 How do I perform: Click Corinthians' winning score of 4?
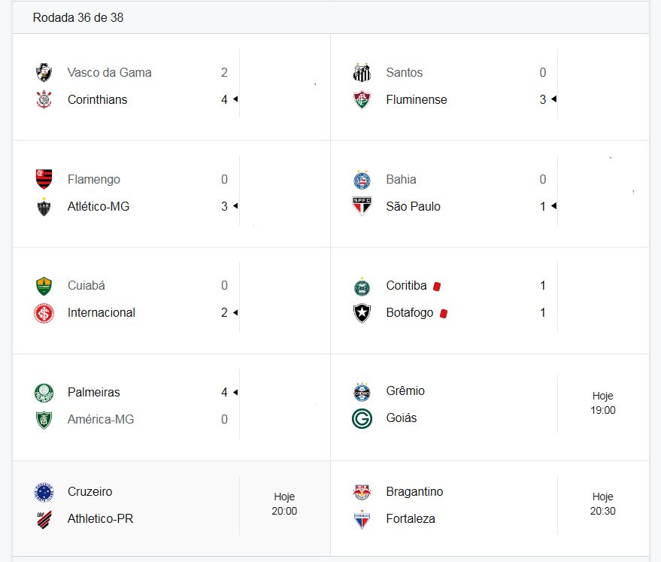(224, 99)
